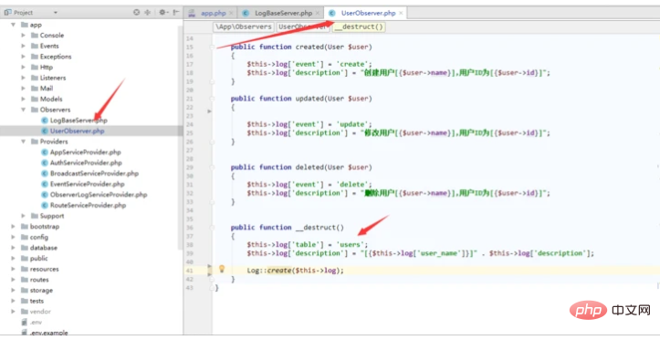Close the app.php editor tab
The width and height of the screenshot is (660, 340).
tap(231, 13)
